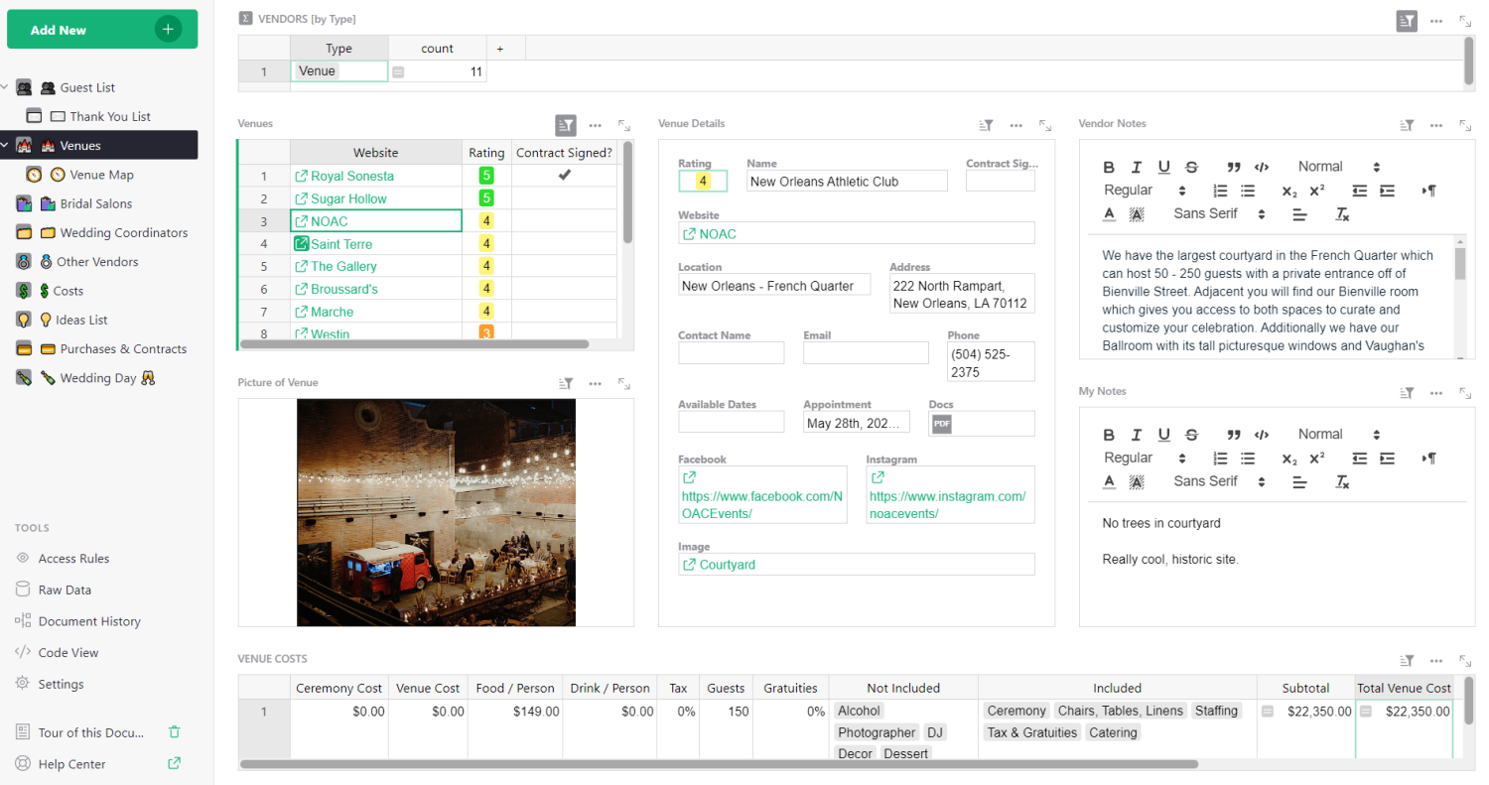Insert blockquote in My Notes editor
Image resolution: width=1489 pixels, height=785 pixels.
(1234, 435)
